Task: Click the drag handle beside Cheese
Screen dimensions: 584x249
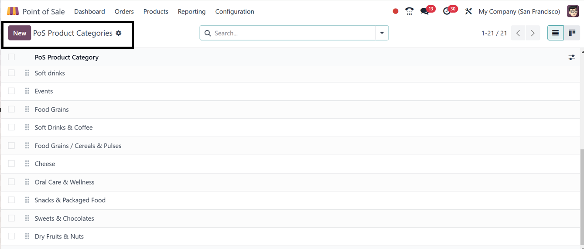Action: coord(27,164)
